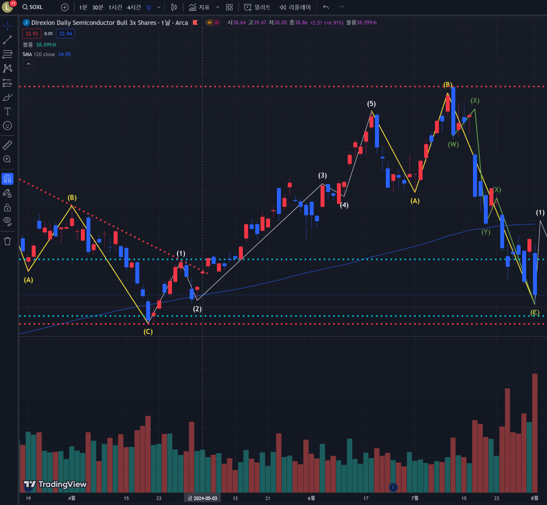The height and width of the screenshot is (505, 547).
Task: Select the white (4) wave label
Action: (x=344, y=205)
